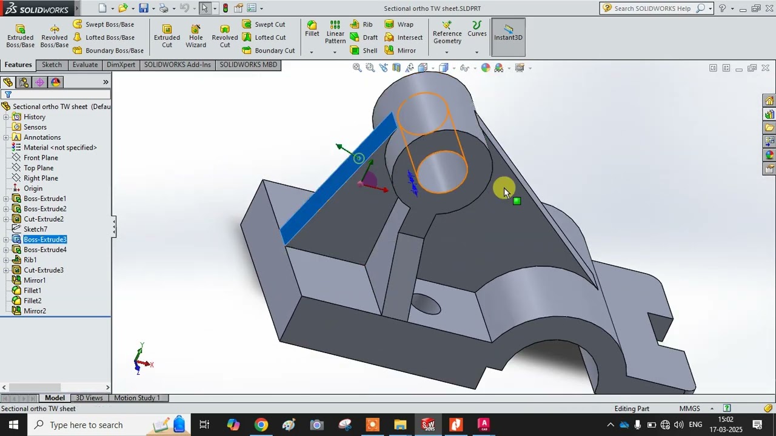The image size is (776, 436).
Task: Expand the Boss-Extrude1 feature node
Action: pyautogui.click(x=6, y=199)
